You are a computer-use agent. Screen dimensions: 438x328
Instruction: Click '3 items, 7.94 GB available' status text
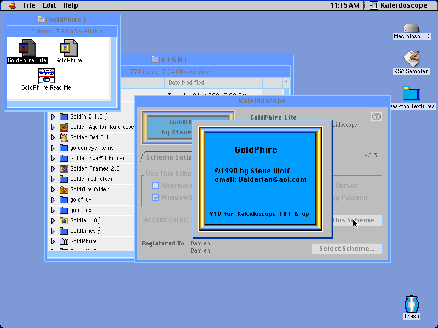tap(67, 31)
